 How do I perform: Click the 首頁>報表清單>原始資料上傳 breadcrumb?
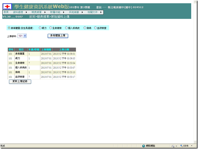point(49,17)
